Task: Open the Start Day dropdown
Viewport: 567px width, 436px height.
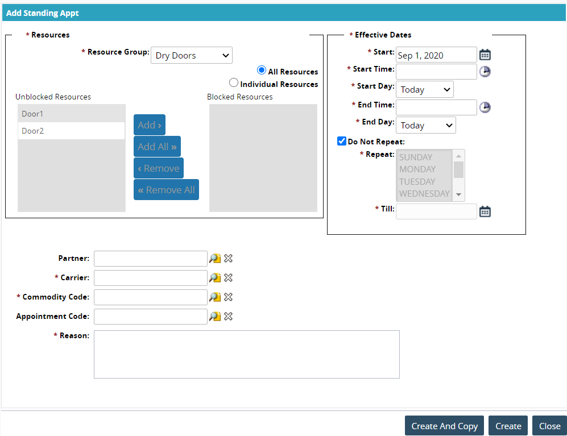Action: click(x=424, y=89)
